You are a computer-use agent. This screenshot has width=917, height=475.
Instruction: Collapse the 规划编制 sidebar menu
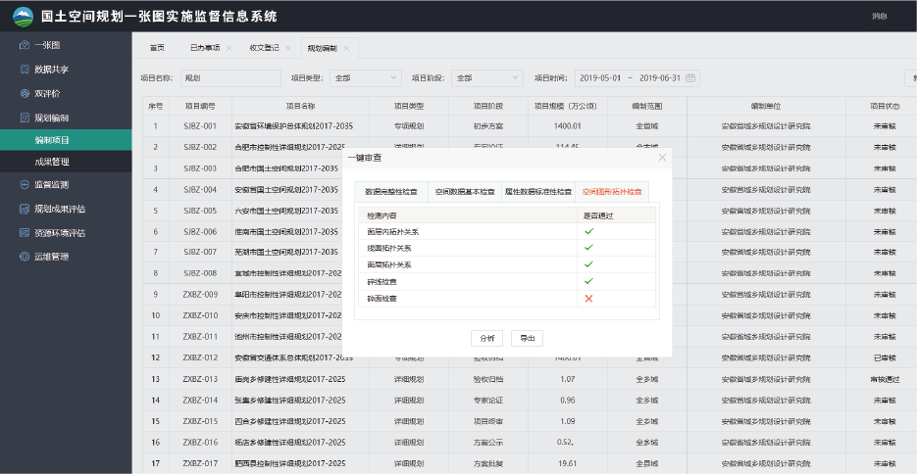click(x=59, y=118)
